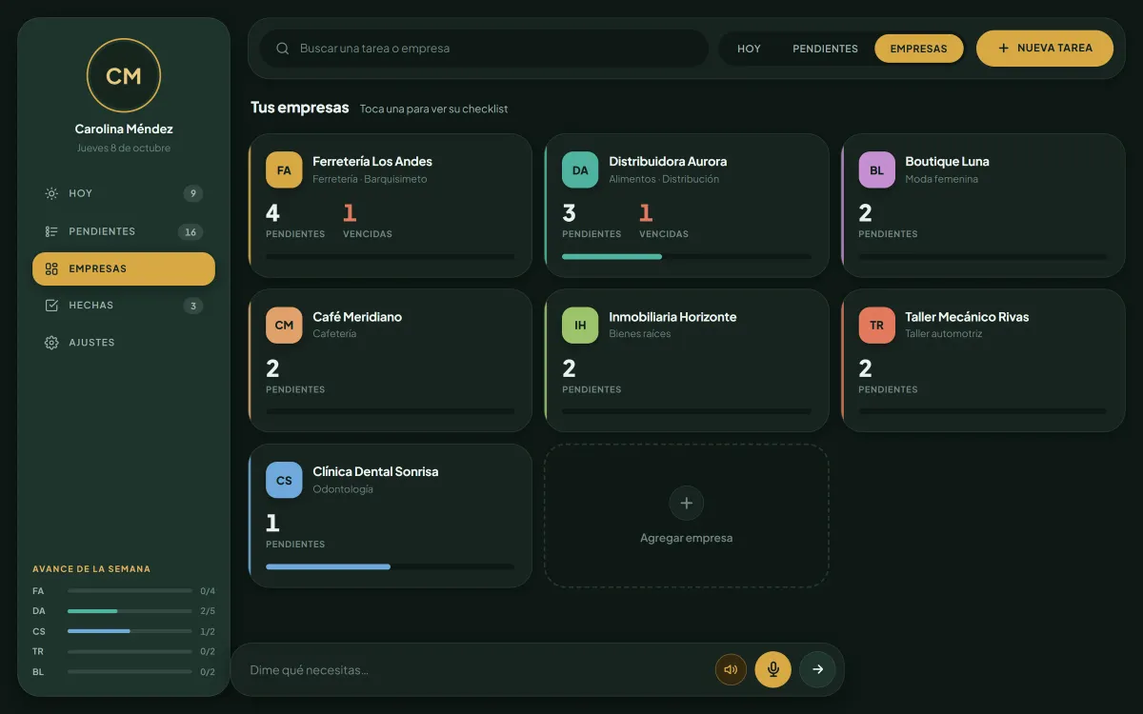Screen dimensions: 1143x714
Task: Click the IH badge on Inmobiliaria Horizonte
Action: tap(580, 326)
